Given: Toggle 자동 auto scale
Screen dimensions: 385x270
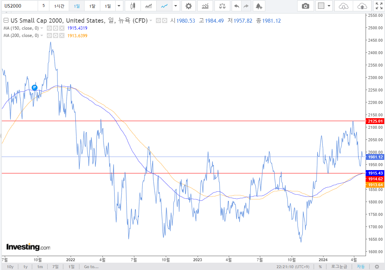Looking at the screenshot, I should 361,267.
